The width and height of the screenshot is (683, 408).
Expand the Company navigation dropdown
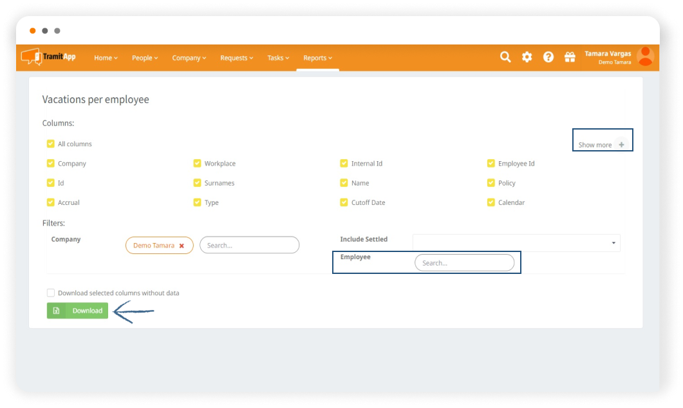click(189, 58)
